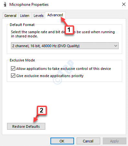
Task: Click the chevron arrow of format dropdown
Action: [x=116, y=46]
